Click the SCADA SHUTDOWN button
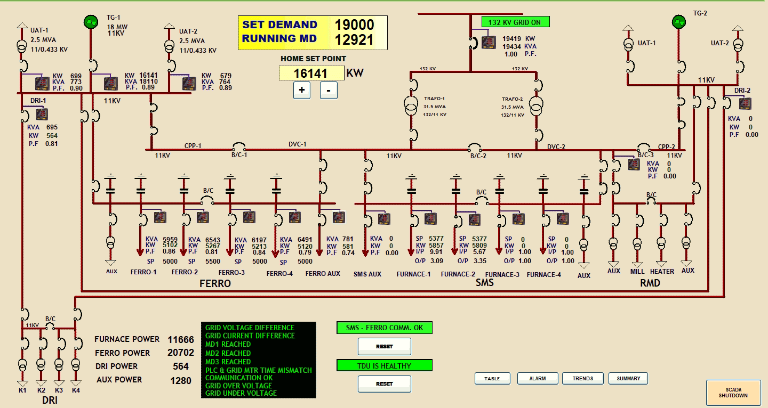This screenshot has height=408, width=768. point(733,393)
